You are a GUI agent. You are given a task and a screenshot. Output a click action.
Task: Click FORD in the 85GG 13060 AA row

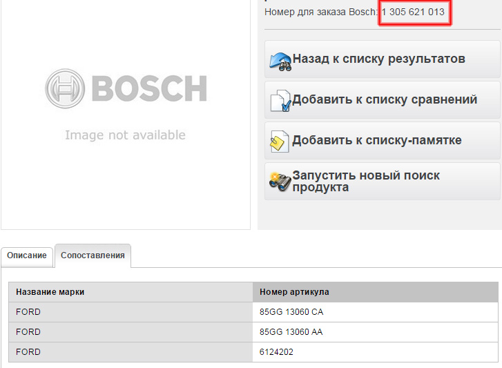(x=28, y=332)
